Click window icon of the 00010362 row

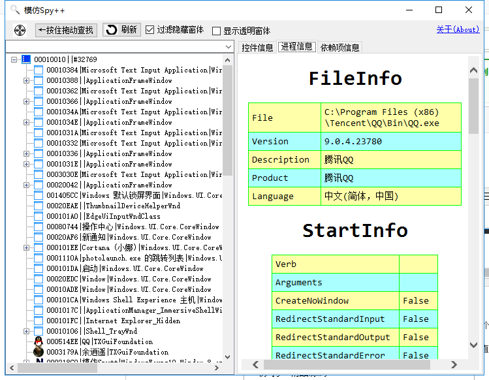39,91
